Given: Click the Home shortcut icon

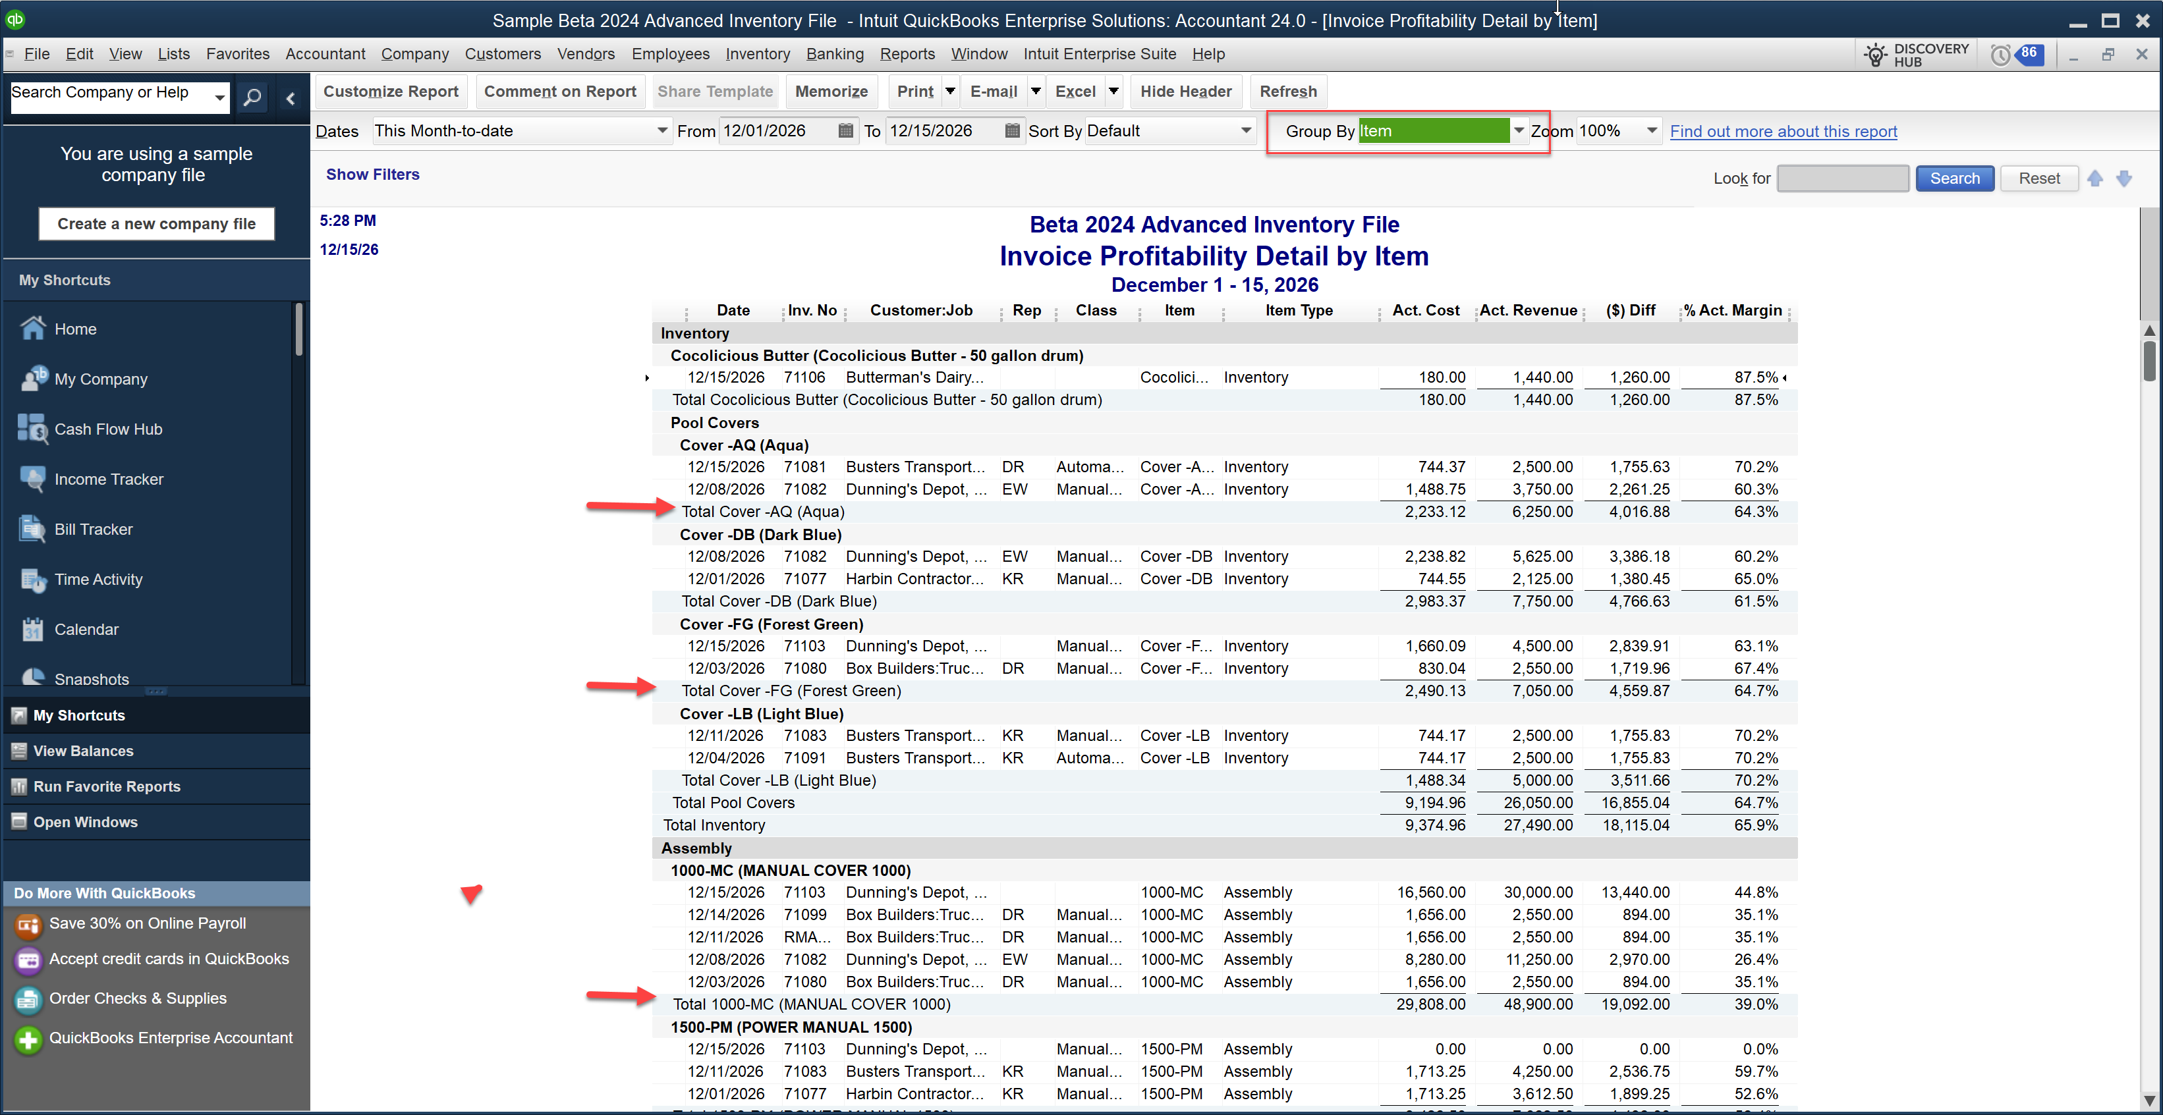Looking at the screenshot, I should pyautogui.click(x=33, y=328).
